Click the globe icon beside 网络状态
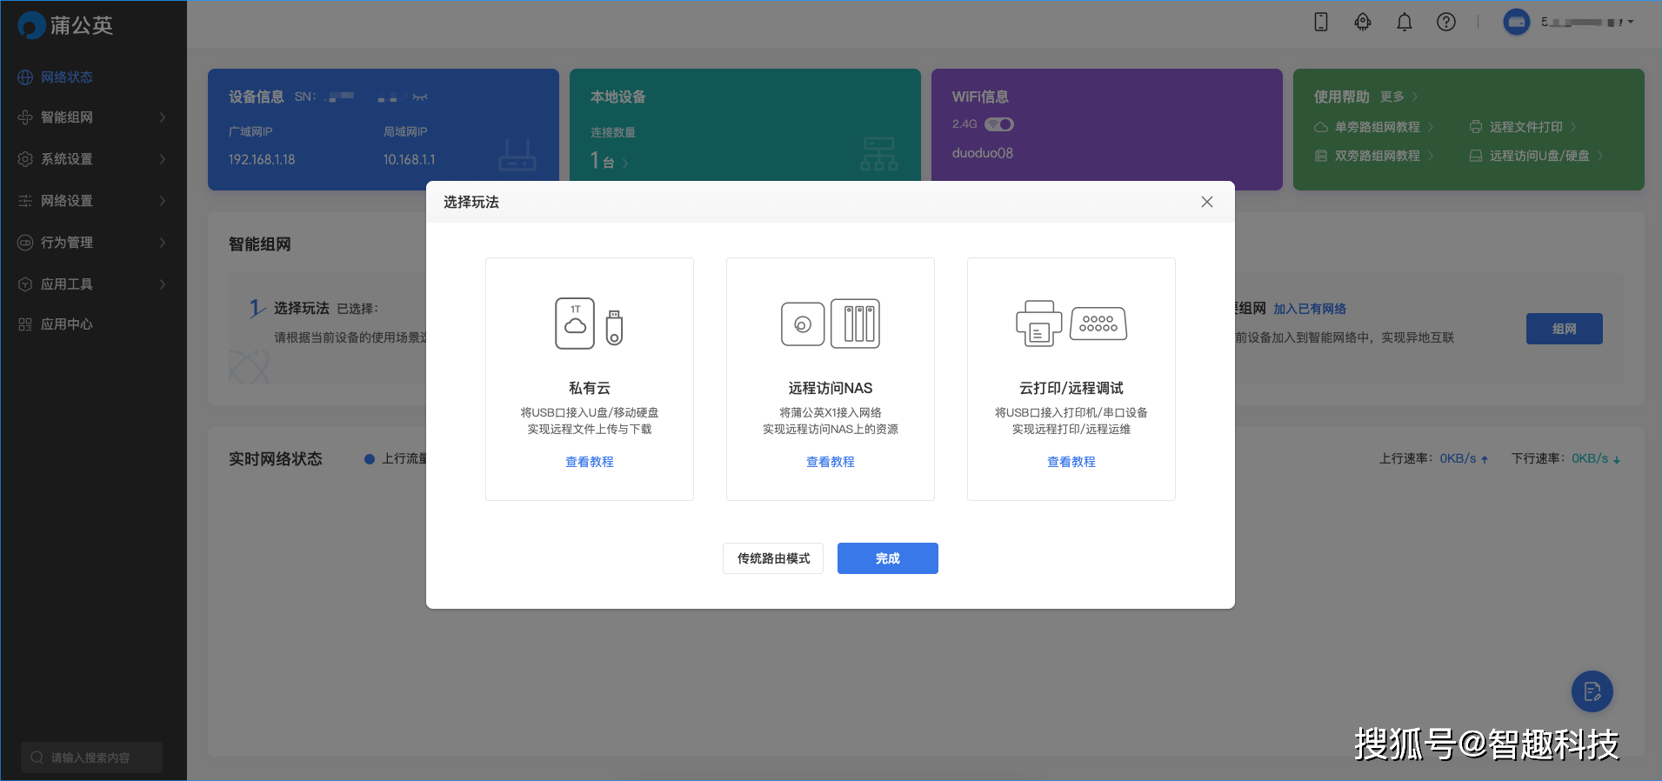This screenshot has width=1662, height=781. [25, 77]
